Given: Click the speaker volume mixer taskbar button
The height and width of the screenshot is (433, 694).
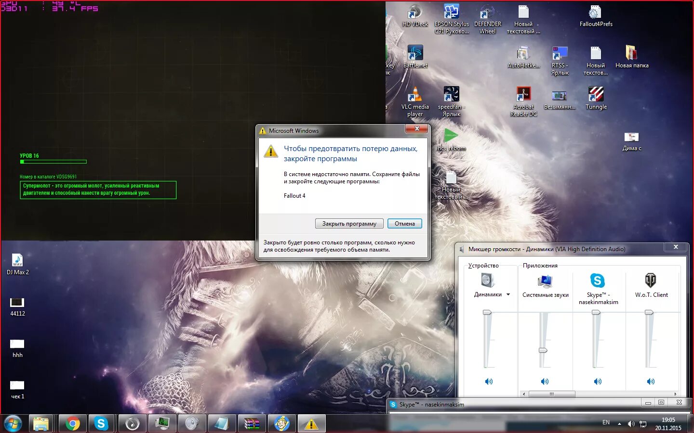Looking at the screenshot, I should pos(192,424).
